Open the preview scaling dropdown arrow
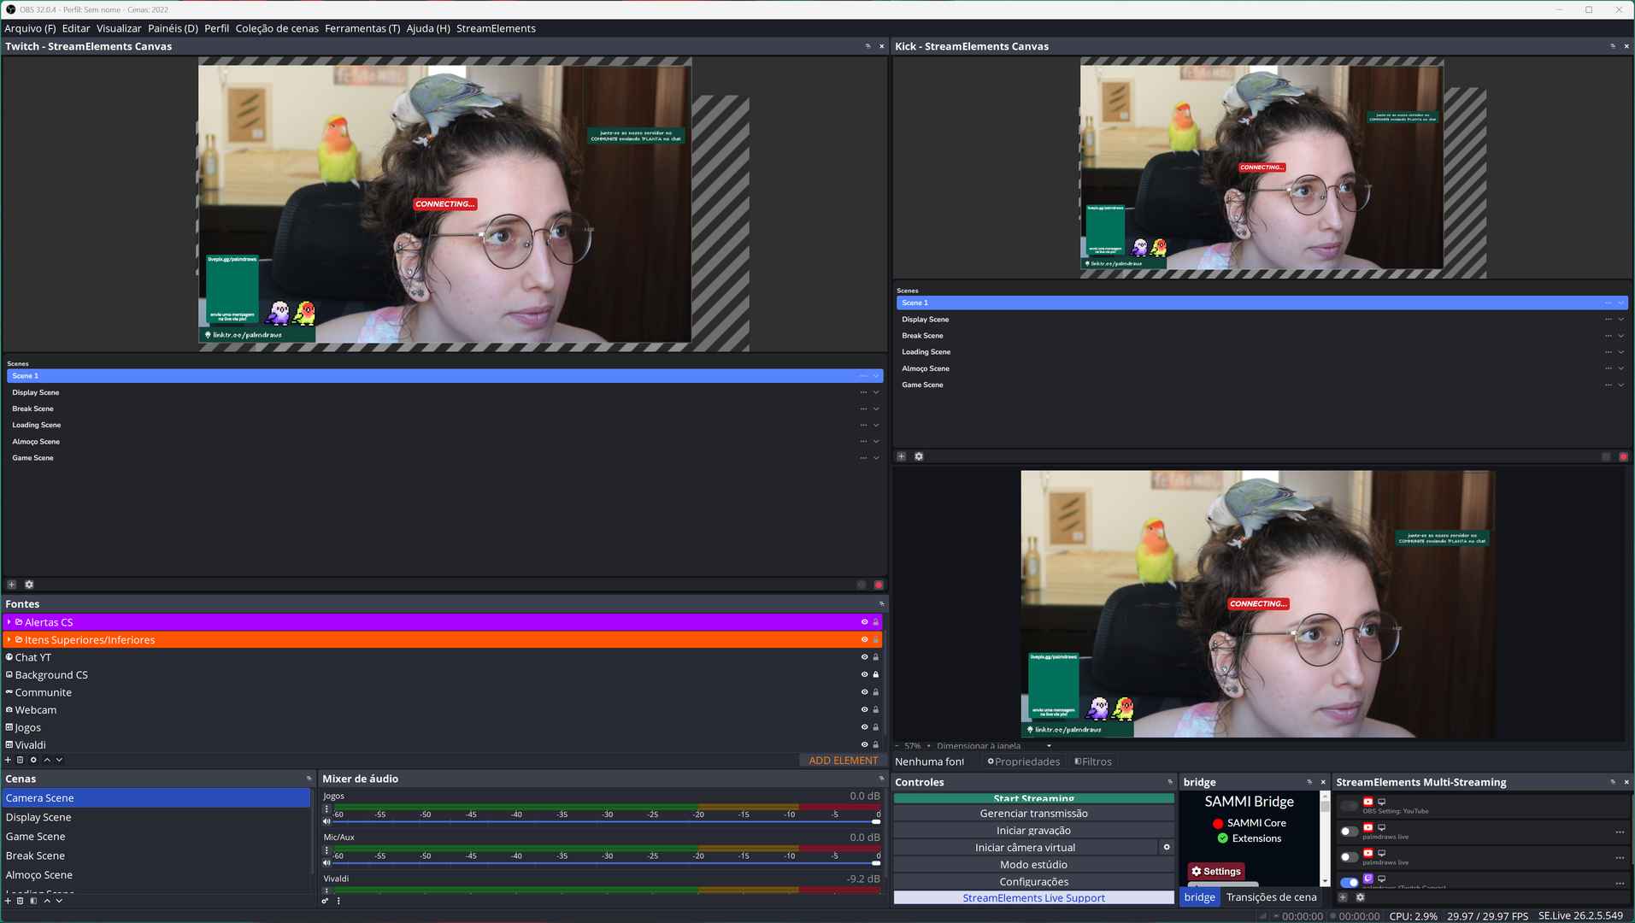This screenshot has height=923, width=1635. click(1049, 746)
